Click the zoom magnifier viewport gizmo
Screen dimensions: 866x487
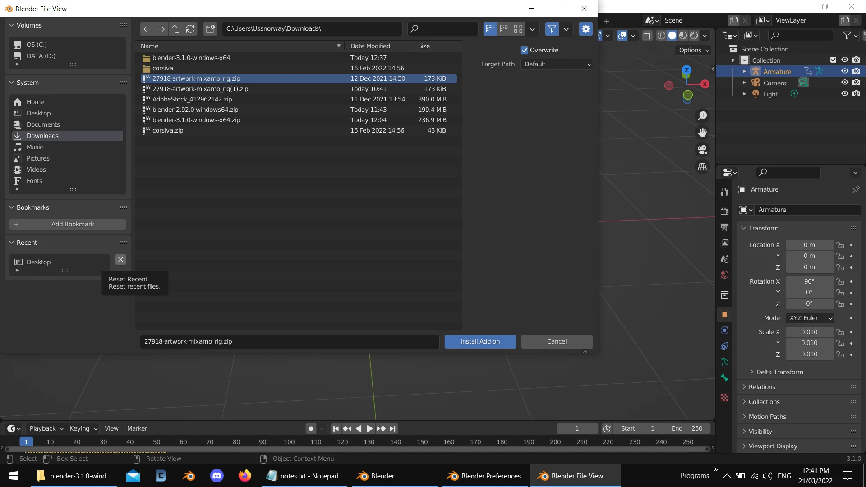pos(702,116)
